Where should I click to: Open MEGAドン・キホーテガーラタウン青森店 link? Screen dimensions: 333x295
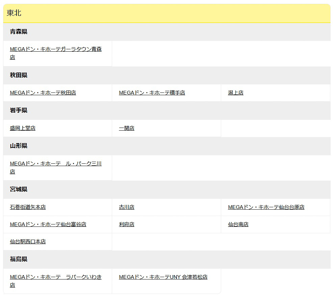click(x=56, y=53)
